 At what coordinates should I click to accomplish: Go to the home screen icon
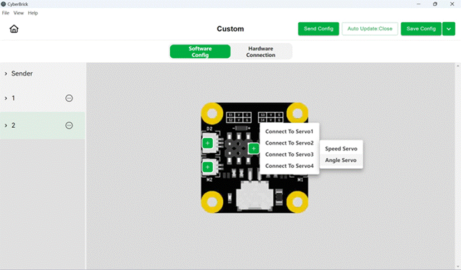(14, 29)
